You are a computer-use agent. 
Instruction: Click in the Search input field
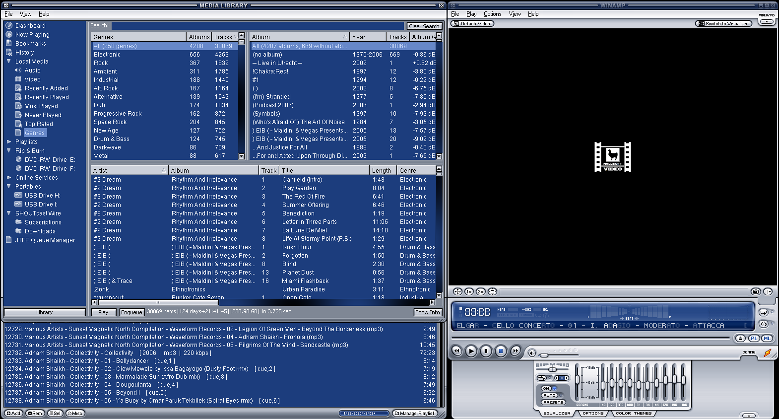click(x=258, y=26)
